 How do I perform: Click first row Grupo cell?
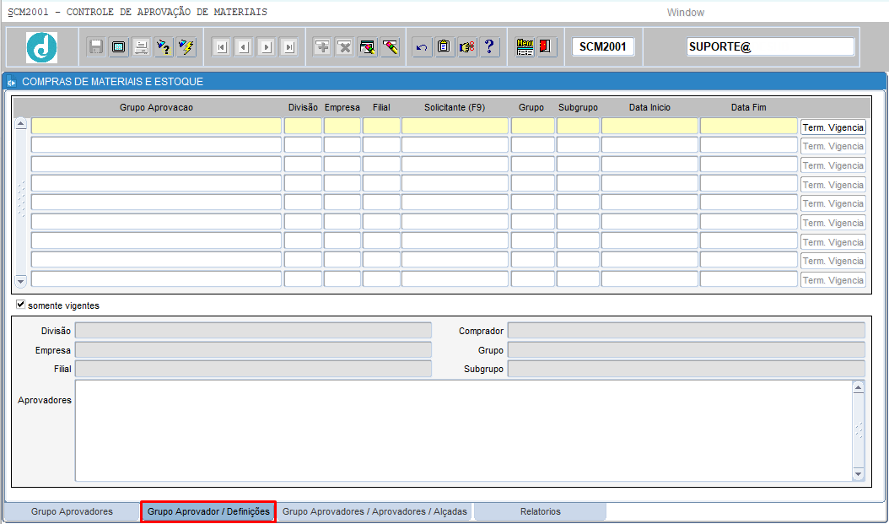pyautogui.click(x=532, y=126)
